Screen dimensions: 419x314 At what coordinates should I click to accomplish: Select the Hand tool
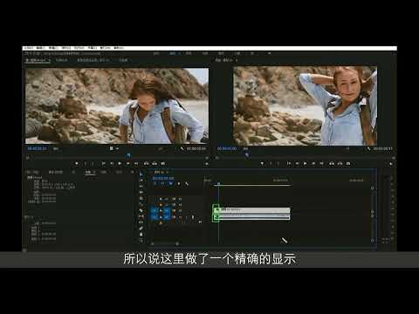[141, 235]
